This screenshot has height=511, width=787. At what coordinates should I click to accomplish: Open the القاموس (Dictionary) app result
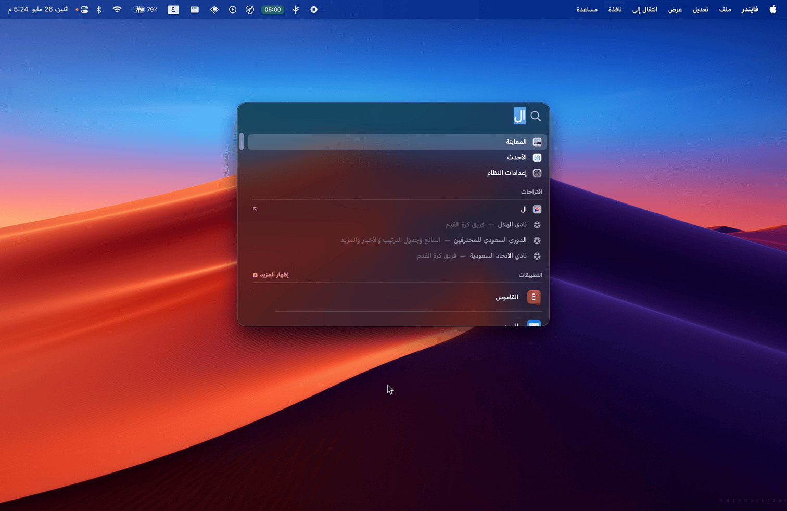coord(506,297)
